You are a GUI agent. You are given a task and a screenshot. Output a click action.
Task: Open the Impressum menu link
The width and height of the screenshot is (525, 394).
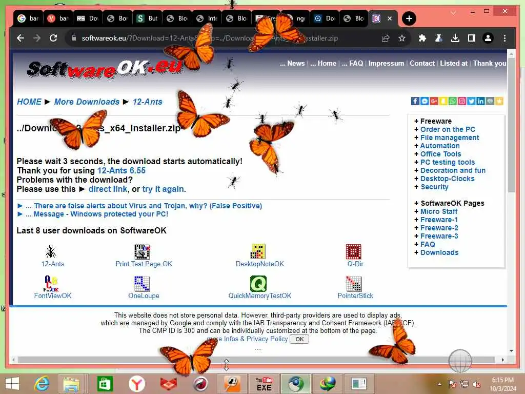click(x=386, y=63)
